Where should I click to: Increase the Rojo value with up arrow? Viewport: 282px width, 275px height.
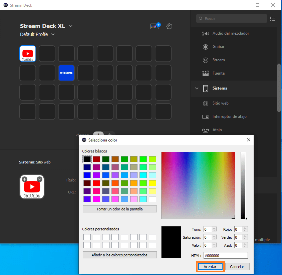click(x=245, y=228)
